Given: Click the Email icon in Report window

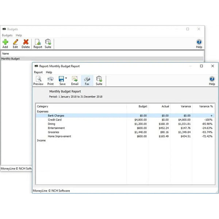Looking at the screenshot, I should (75, 79).
